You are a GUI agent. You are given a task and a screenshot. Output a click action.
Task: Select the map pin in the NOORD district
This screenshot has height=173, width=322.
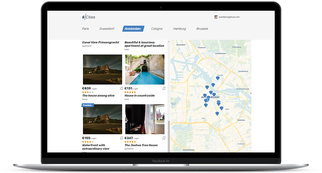pos(218,78)
